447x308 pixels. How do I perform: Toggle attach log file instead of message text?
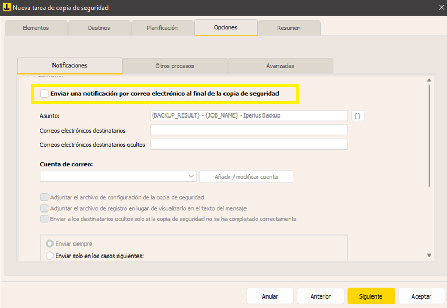[x=45, y=208]
